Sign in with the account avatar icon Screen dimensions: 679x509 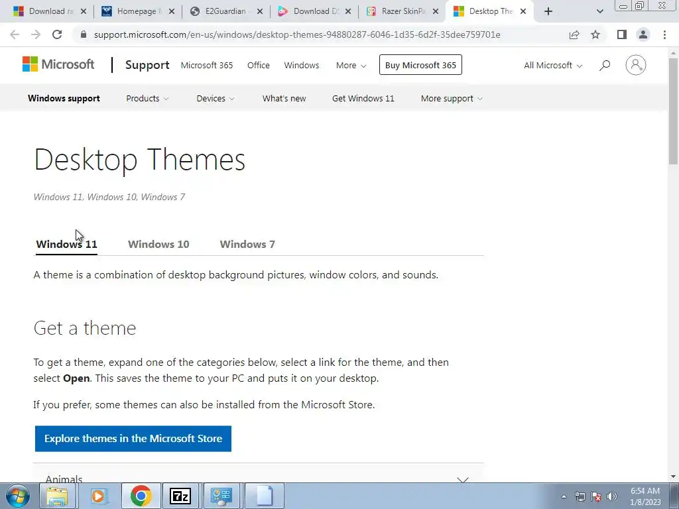pos(636,65)
